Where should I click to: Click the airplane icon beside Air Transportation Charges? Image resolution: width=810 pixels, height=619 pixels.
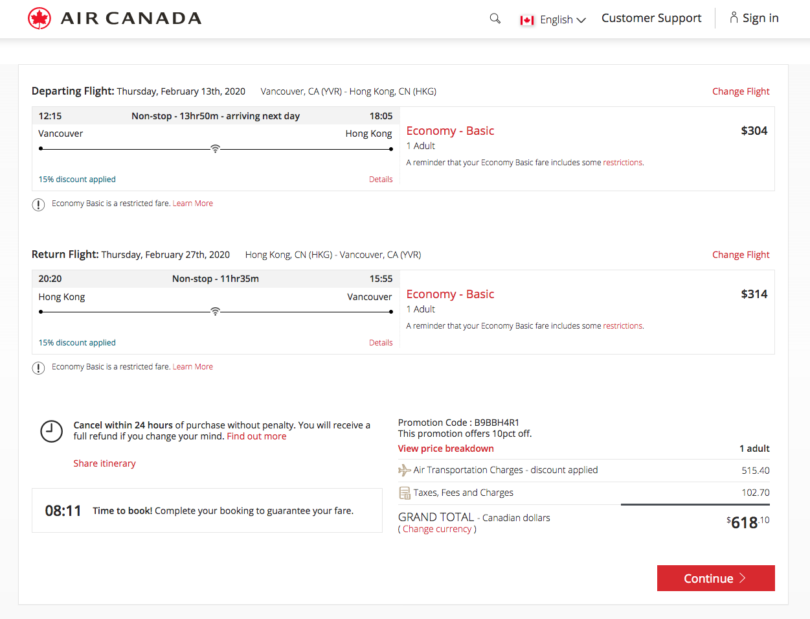[x=403, y=469]
